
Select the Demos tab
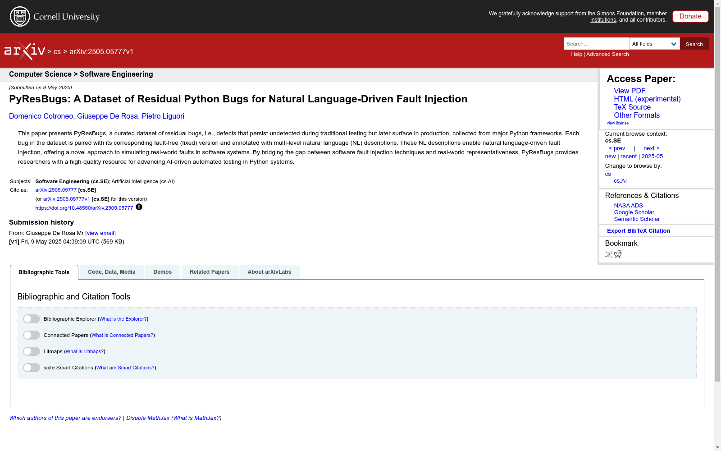(x=163, y=272)
